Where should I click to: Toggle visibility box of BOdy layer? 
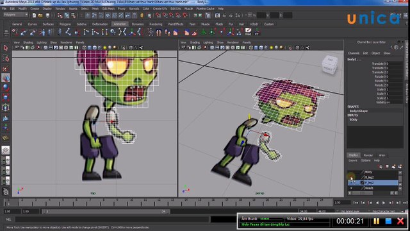[351, 172]
